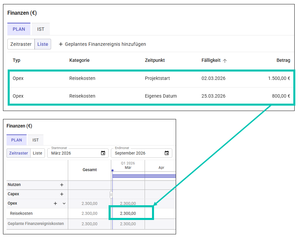This screenshot has width=300, height=237.
Task: Click the Reisekosten 2.300,00 cell under Mär
Action: (128, 213)
